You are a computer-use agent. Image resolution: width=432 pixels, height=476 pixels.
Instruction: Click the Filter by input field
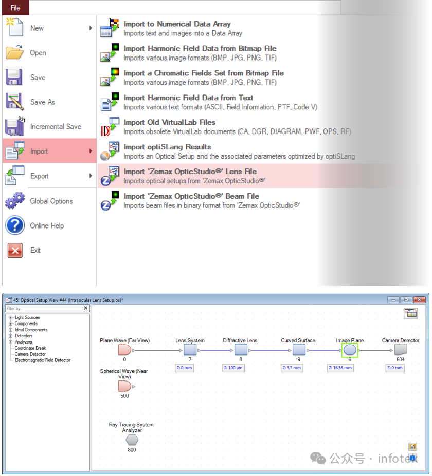pyautogui.click(x=44, y=308)
